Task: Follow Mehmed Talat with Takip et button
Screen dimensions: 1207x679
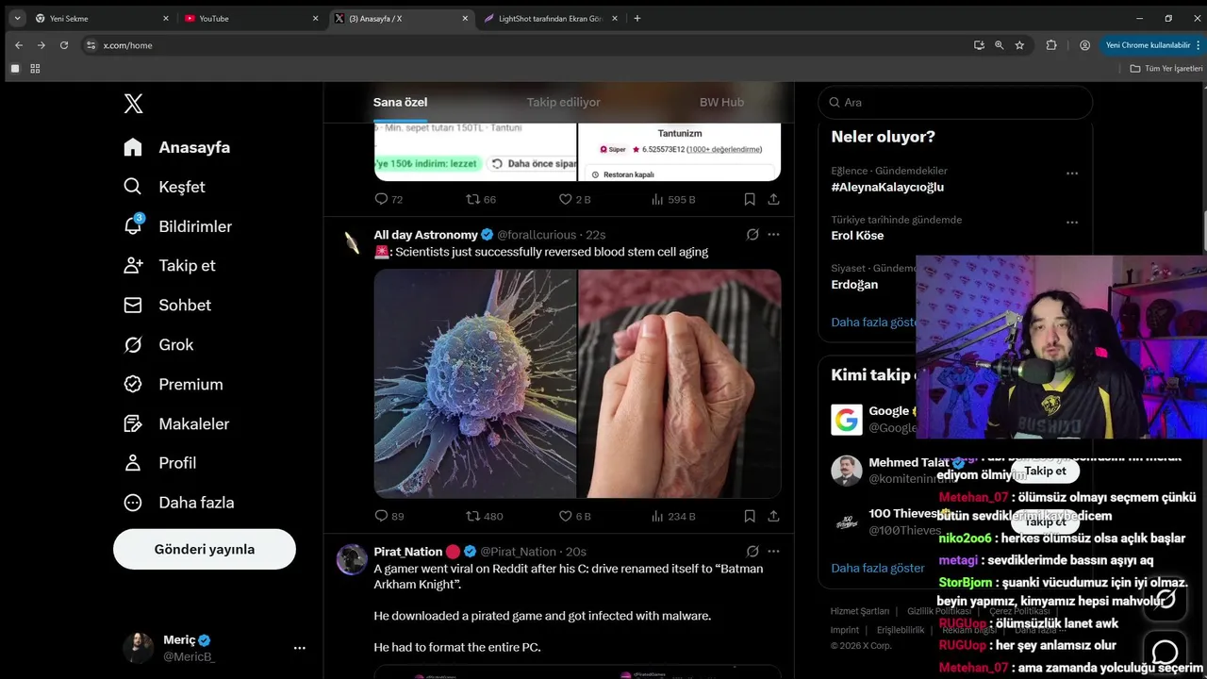Action: point(1045,471)
